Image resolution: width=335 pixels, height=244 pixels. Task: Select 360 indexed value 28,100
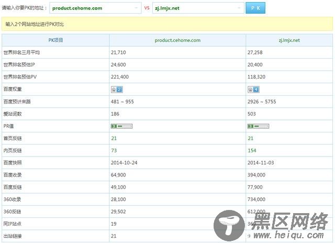(118, 199)
